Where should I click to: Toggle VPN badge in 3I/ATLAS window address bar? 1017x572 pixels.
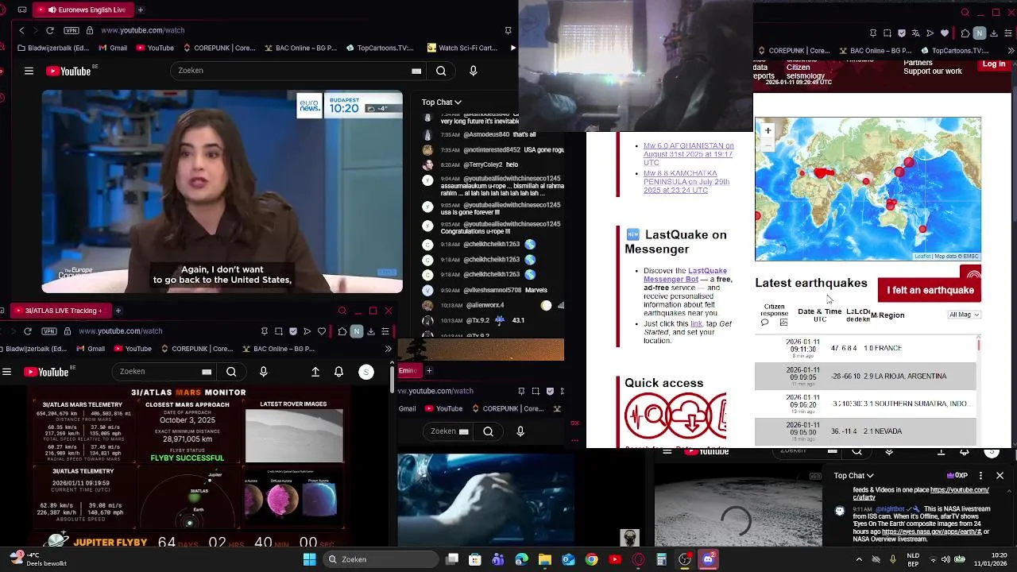click(49, 331)
